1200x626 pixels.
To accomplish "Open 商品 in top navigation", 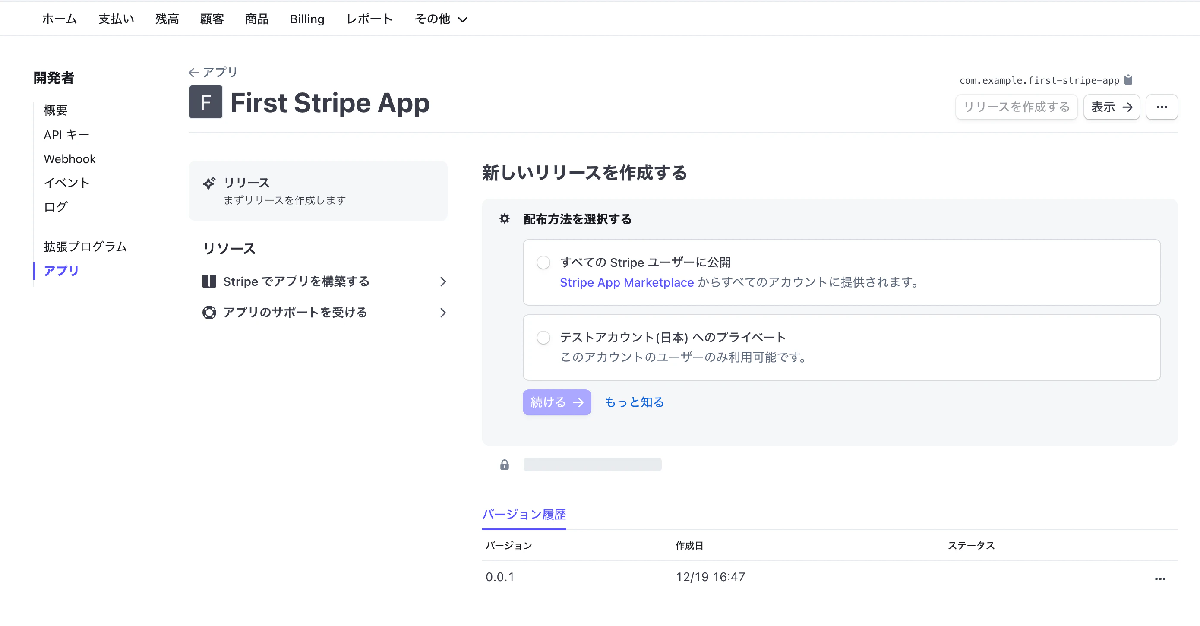I will click(257, 19).
